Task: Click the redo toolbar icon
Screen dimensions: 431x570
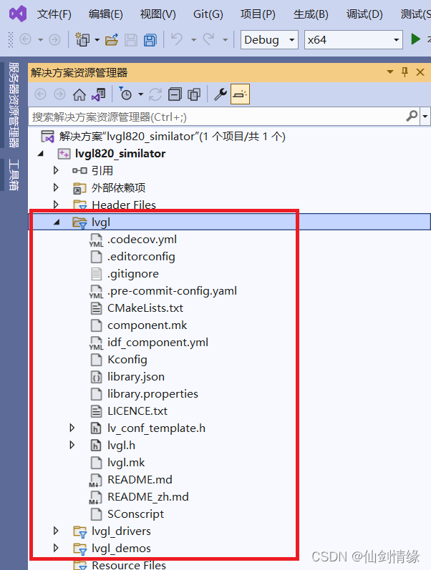Action: pos(208,39)
